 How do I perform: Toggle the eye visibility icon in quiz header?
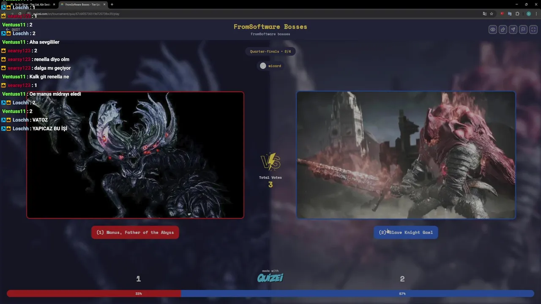click(x=493, y=30)
